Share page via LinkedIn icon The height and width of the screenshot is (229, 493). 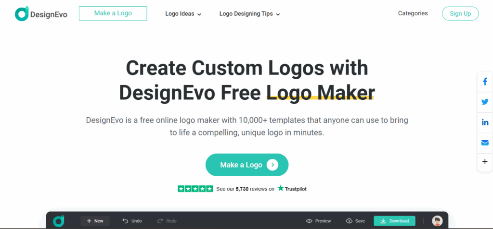click(485, 122)
